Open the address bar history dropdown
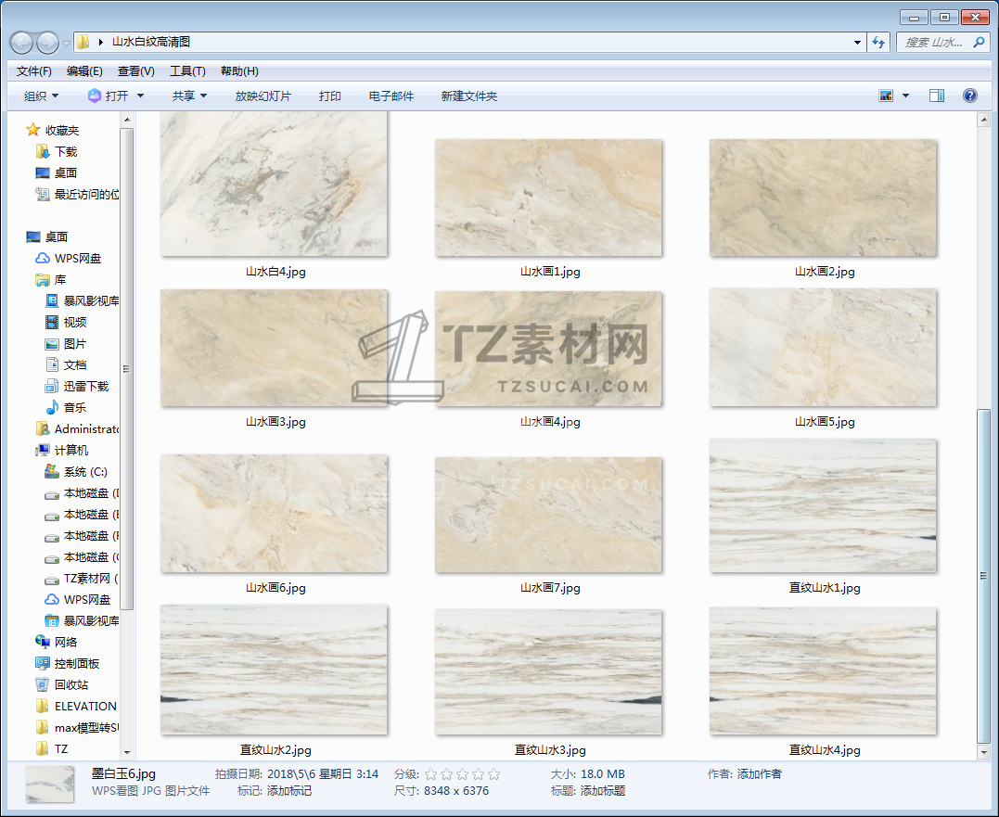Image resolution: width=999 pixels, height=817 pixels. [857, 43]
